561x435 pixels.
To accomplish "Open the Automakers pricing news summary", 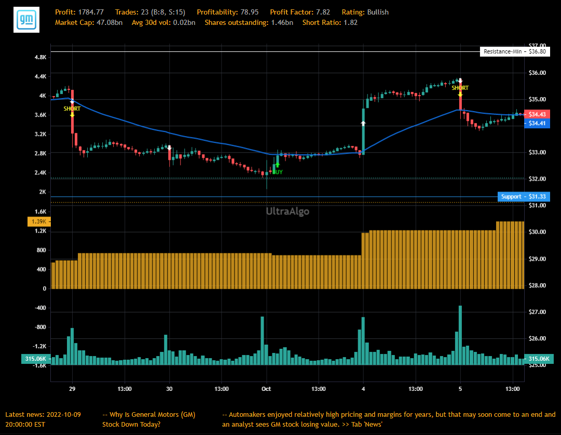I will [389, 419].
